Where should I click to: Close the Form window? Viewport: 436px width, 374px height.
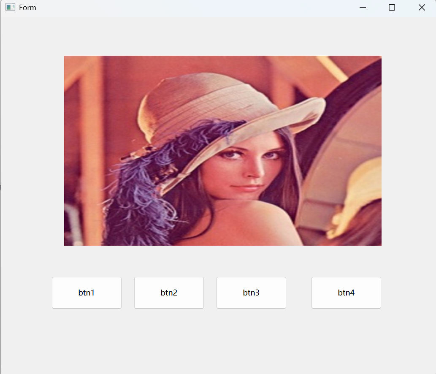click(422, 8)
